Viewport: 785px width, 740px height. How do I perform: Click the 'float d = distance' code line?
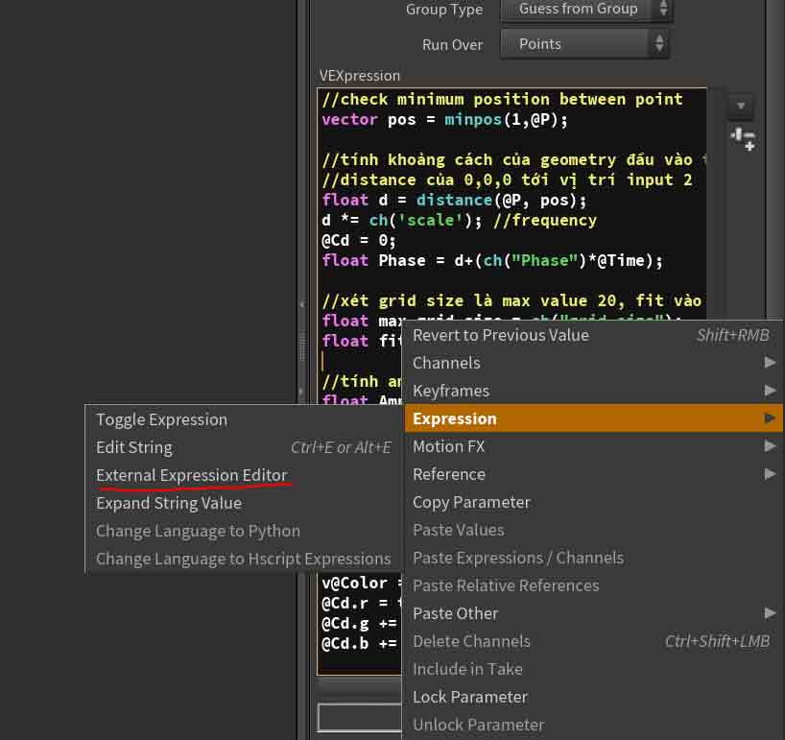coord(454,201)
